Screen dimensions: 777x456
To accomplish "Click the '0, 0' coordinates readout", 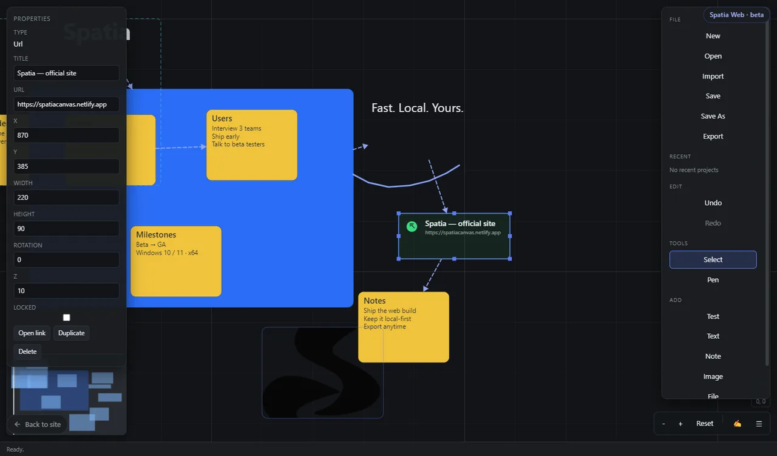I will pos(760,401).
